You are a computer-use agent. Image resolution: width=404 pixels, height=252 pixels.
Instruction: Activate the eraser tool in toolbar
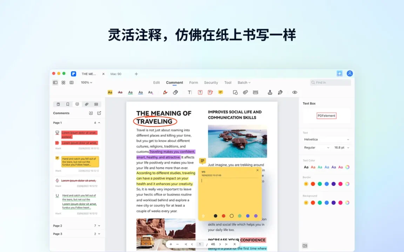point(175,92)
